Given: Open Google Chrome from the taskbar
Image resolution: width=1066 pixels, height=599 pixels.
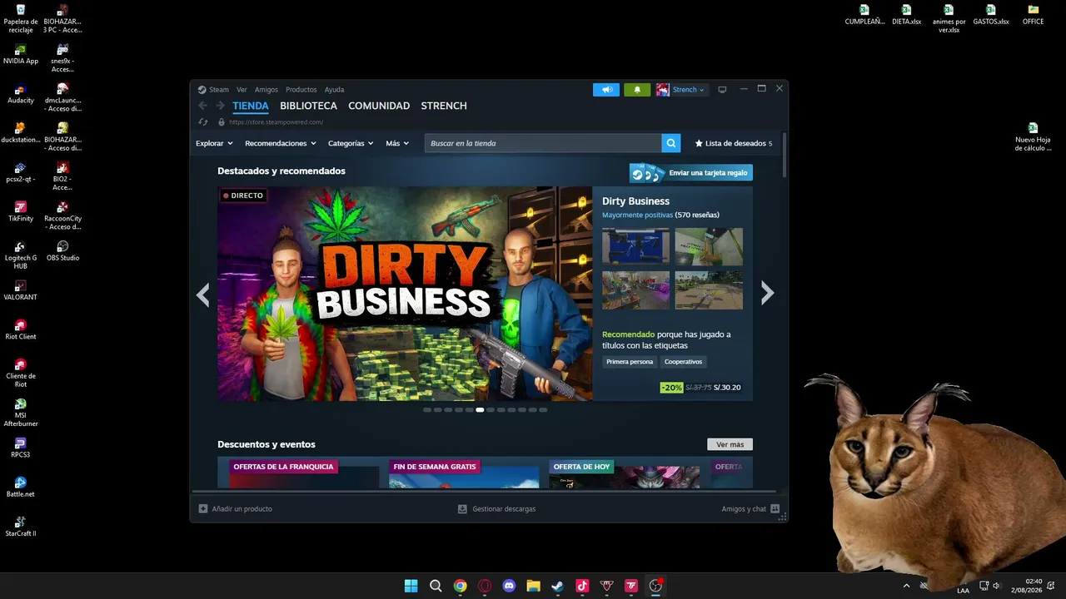Looking at the screenshot, I should point(460,586).
